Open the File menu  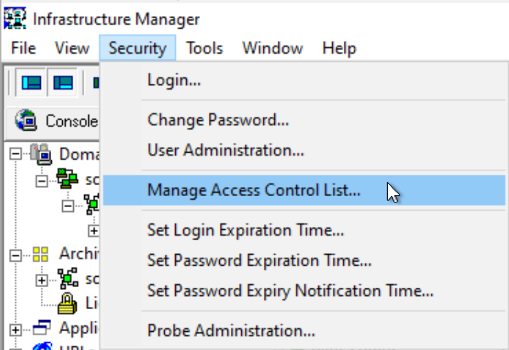pos(23,49)
